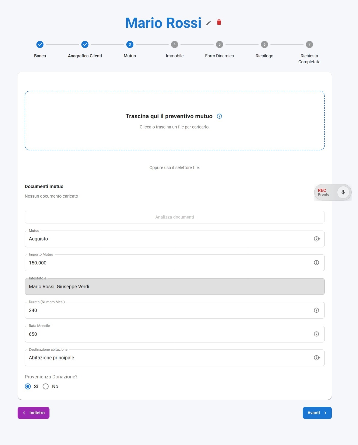Click info icon in Durata field

click(x=316, y=310)
